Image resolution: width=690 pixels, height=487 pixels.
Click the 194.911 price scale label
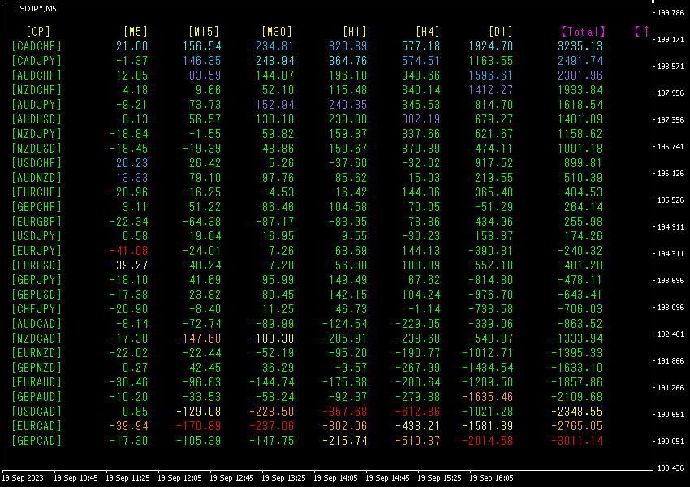point(671,227)
